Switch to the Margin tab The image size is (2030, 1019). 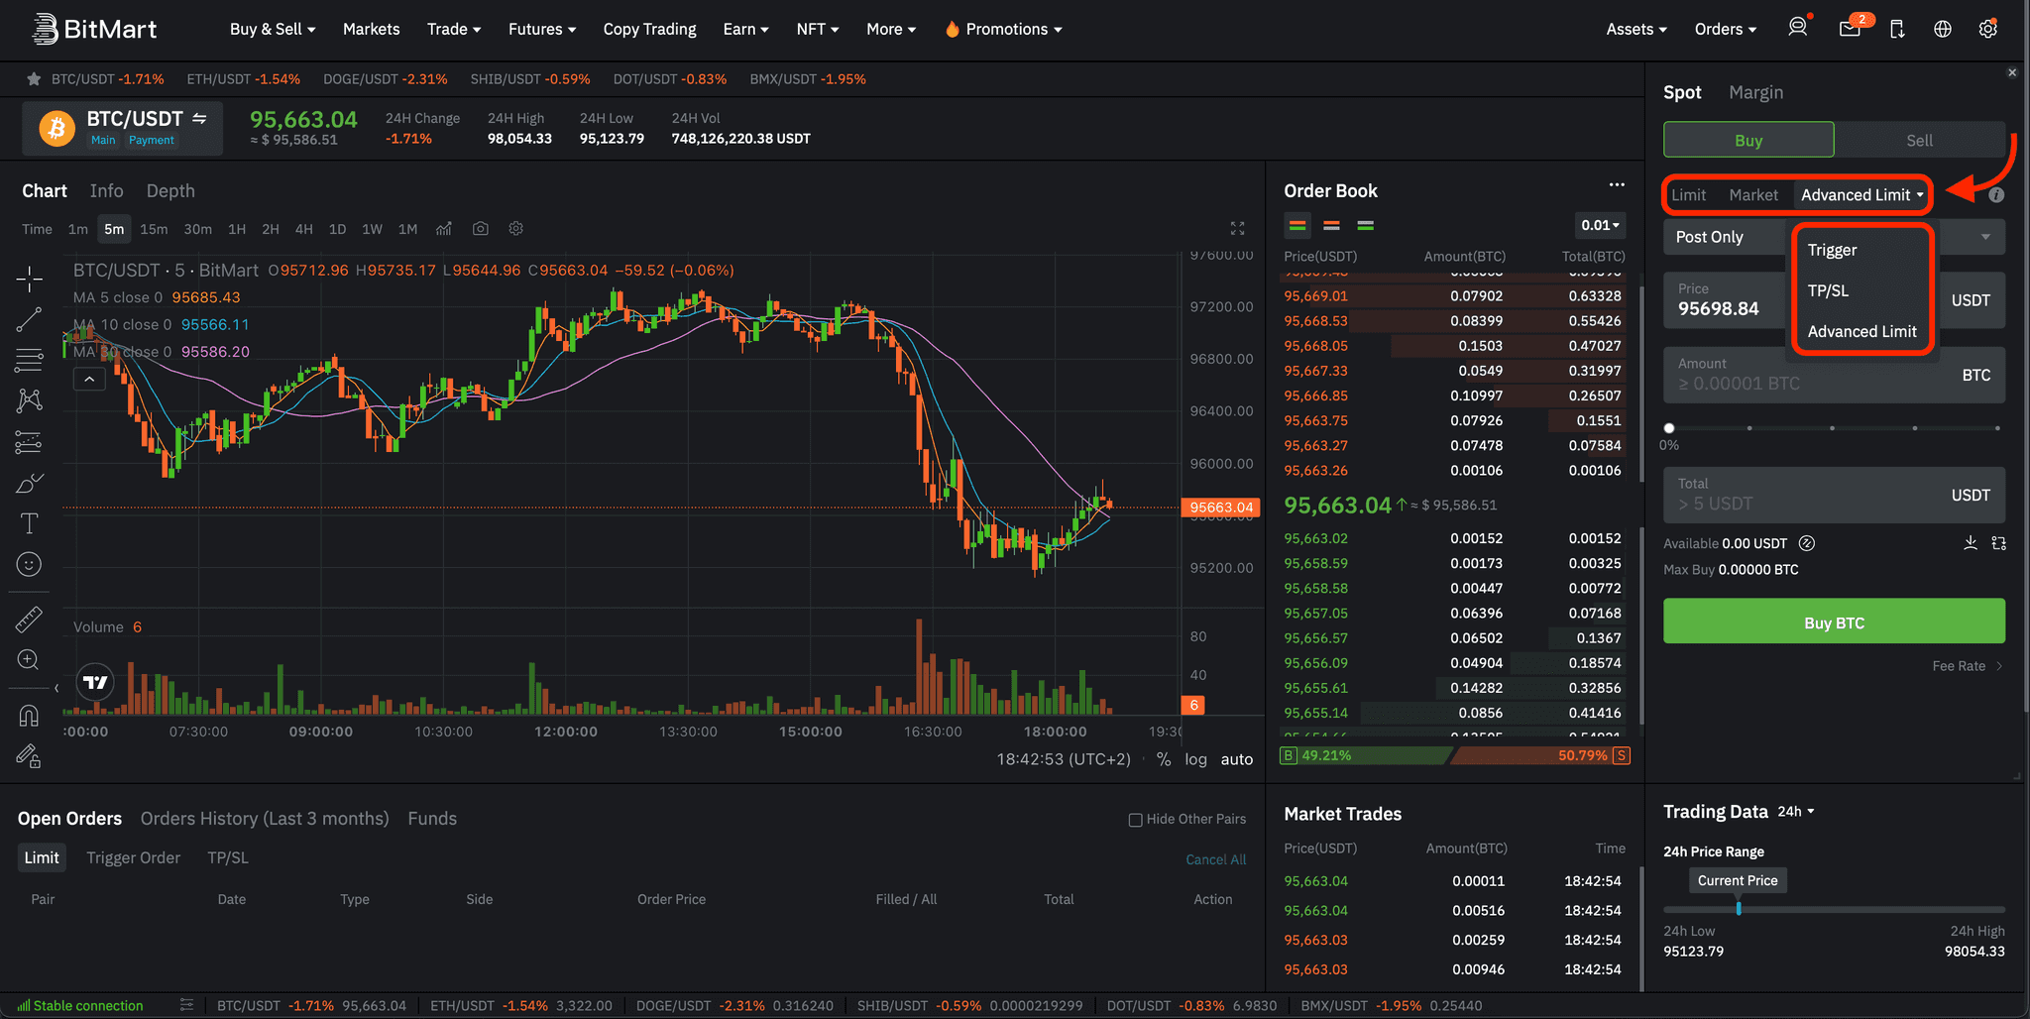coord(1755,92)
